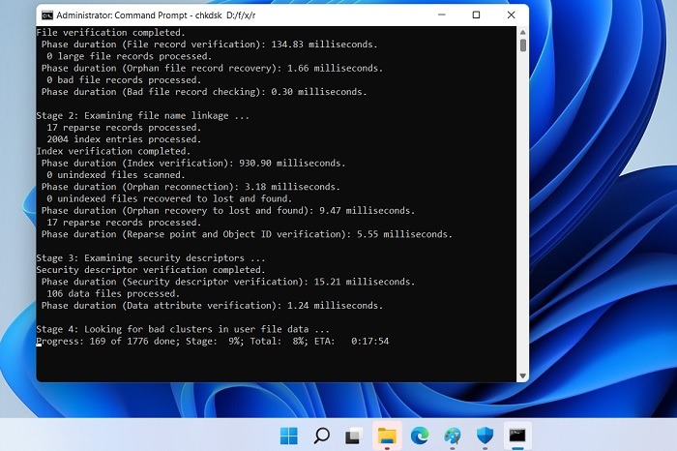Close the Command Prompt window
Screen dimensions: 677x451
point(512,15)
